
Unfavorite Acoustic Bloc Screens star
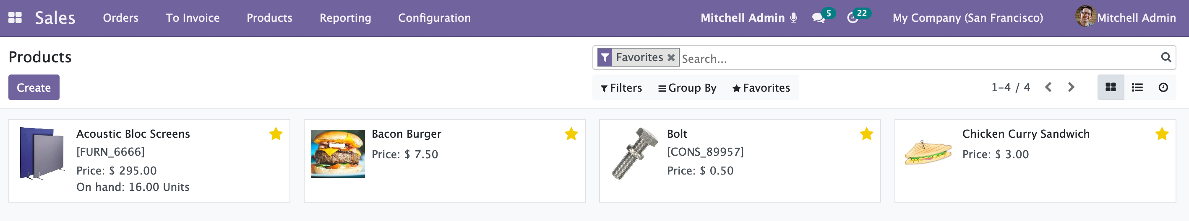click(x=276, y=134)
